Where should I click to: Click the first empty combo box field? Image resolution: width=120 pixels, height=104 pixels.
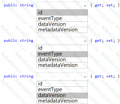(62, 6)
